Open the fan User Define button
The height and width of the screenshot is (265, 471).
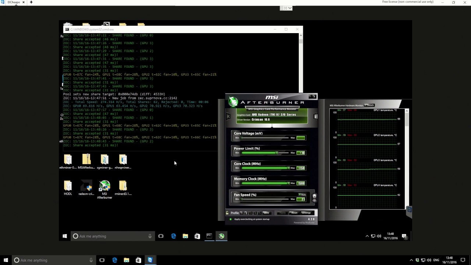314,197
